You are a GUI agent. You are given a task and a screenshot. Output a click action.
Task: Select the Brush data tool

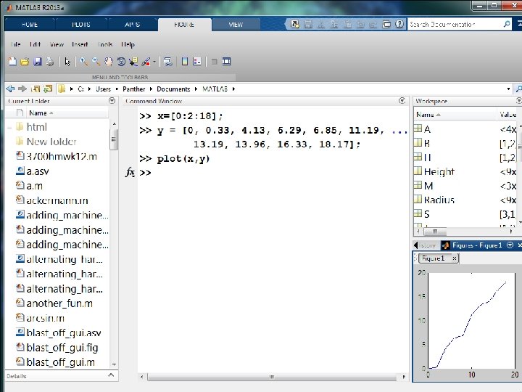[146, 62]
